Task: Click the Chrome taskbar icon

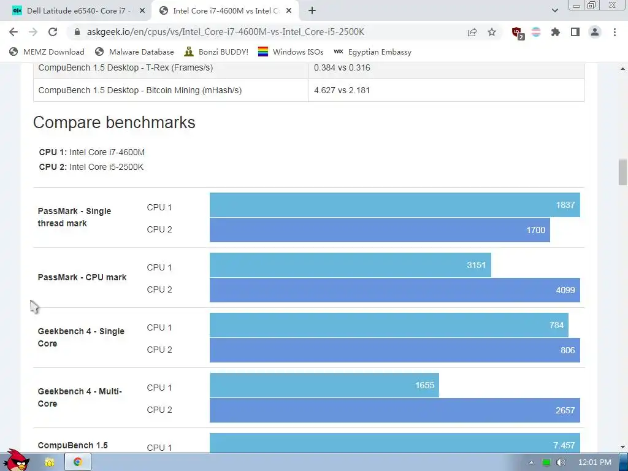Action: coord(78,462)
